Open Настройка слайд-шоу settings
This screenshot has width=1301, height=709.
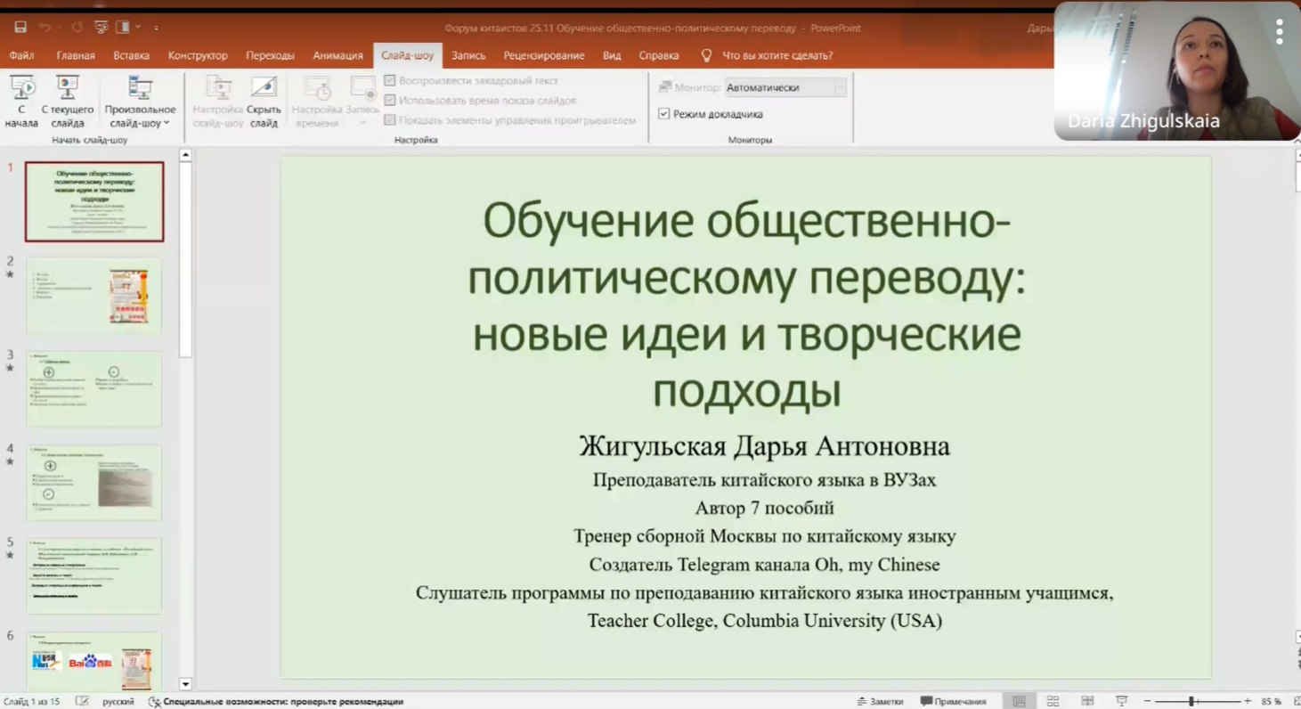pos(217,102)
